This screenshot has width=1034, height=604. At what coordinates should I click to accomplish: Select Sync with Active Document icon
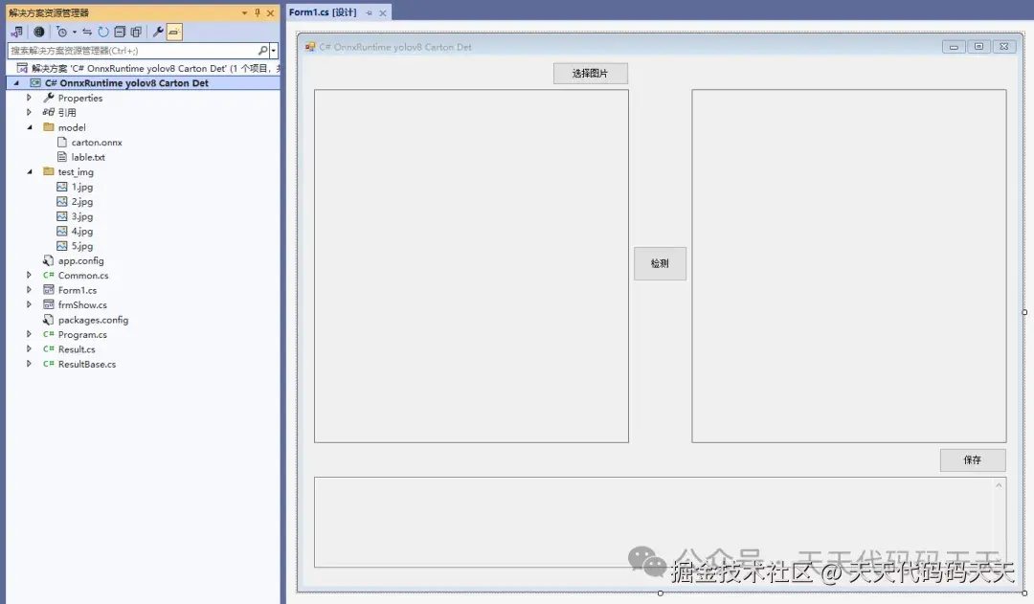pyautogui.click(x=85, y=32)
